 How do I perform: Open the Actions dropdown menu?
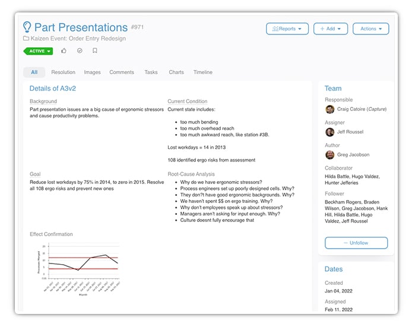[x=370, y=28]
